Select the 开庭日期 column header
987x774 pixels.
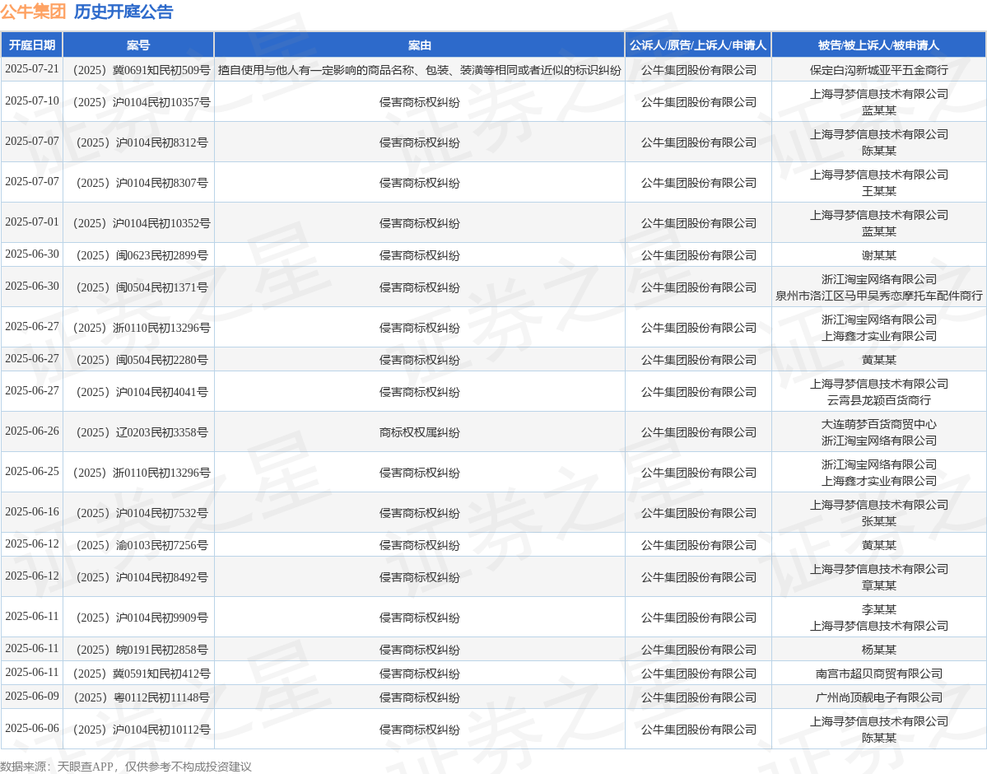32,45
